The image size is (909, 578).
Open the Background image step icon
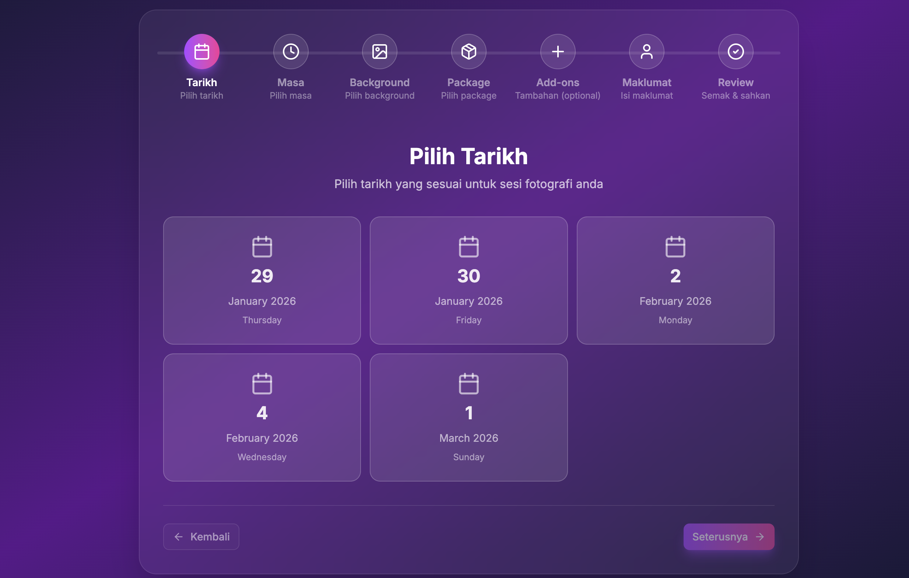pos(379,52)
